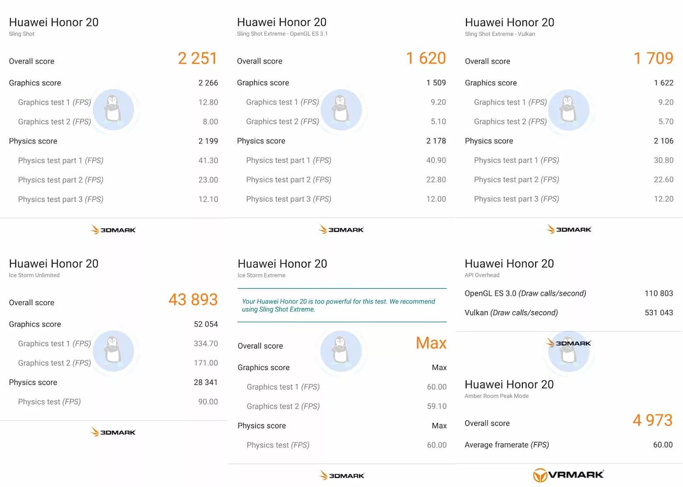Click the graphics score value 1 509

436,83
